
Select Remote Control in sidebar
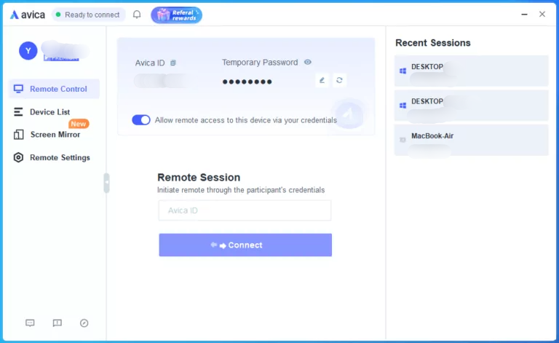pos(54,89)
